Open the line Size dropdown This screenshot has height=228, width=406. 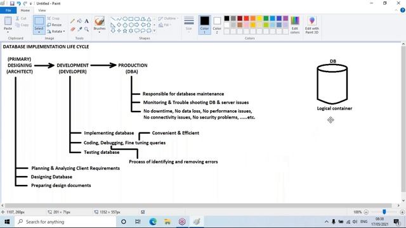click(189, 24)
